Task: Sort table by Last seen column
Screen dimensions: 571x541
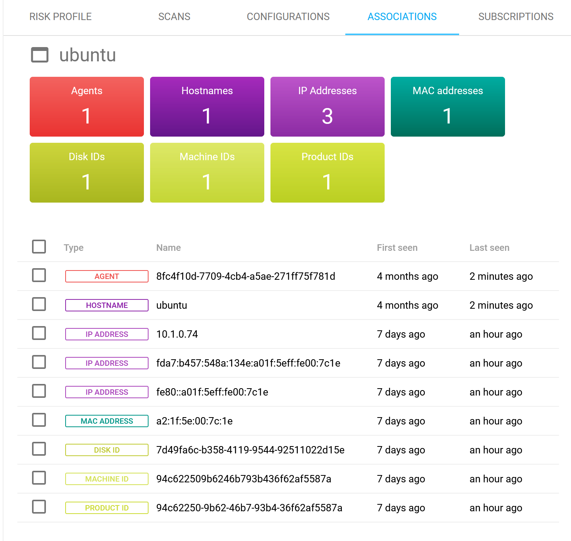Action: pos(489,248)
